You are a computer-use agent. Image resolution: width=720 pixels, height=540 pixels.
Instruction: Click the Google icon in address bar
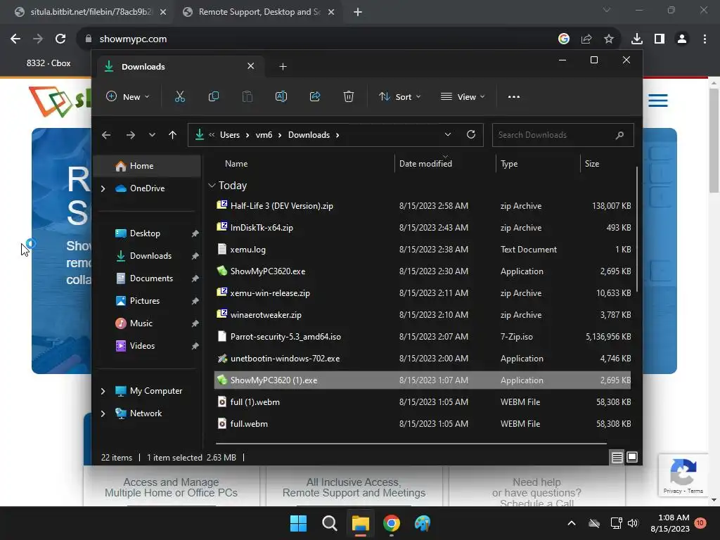click(x=563, y=39)
